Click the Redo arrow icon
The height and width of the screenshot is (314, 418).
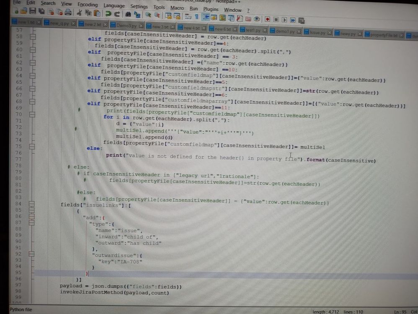117,14
